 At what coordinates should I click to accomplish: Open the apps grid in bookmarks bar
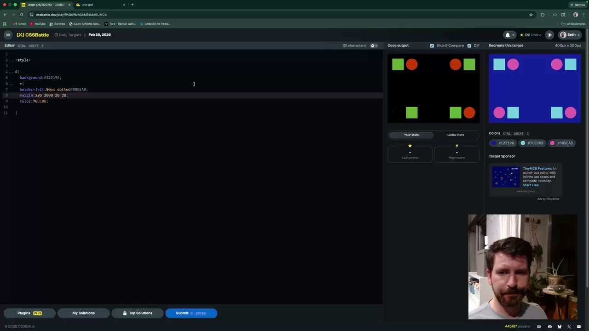tap(5, 24)
